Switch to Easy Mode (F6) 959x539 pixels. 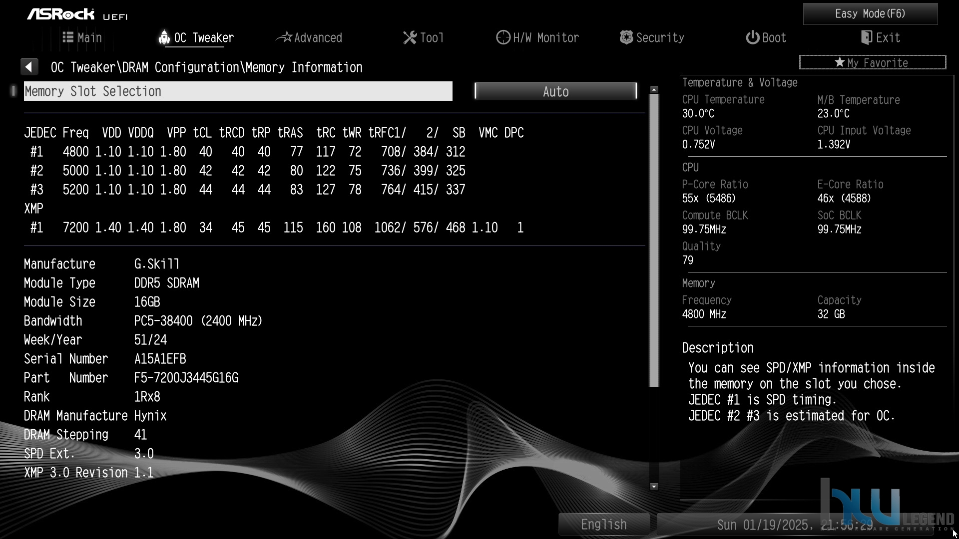tap(870, 14)
